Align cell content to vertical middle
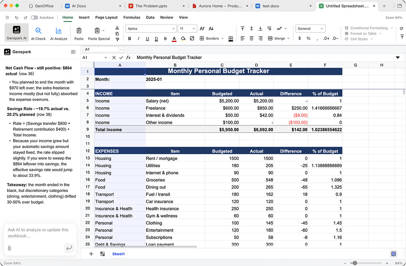 (x=252, y=29)
